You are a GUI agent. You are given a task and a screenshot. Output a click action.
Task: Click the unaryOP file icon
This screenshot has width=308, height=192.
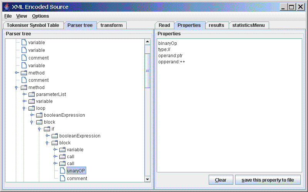click(62, 170)
